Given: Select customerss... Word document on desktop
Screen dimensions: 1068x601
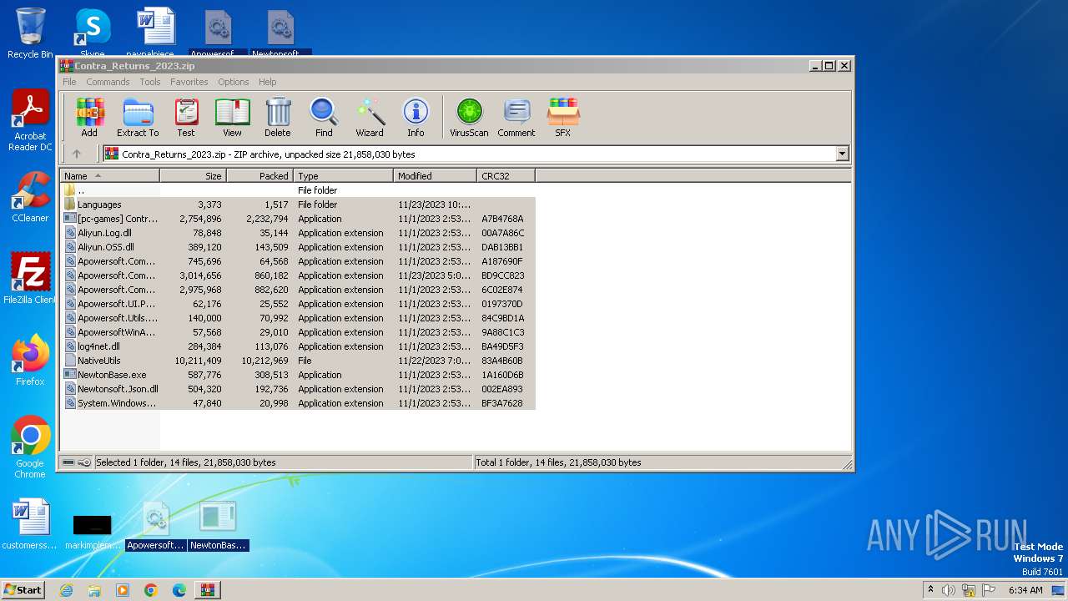Looking at the screenshot, I should tap(30, 526).
